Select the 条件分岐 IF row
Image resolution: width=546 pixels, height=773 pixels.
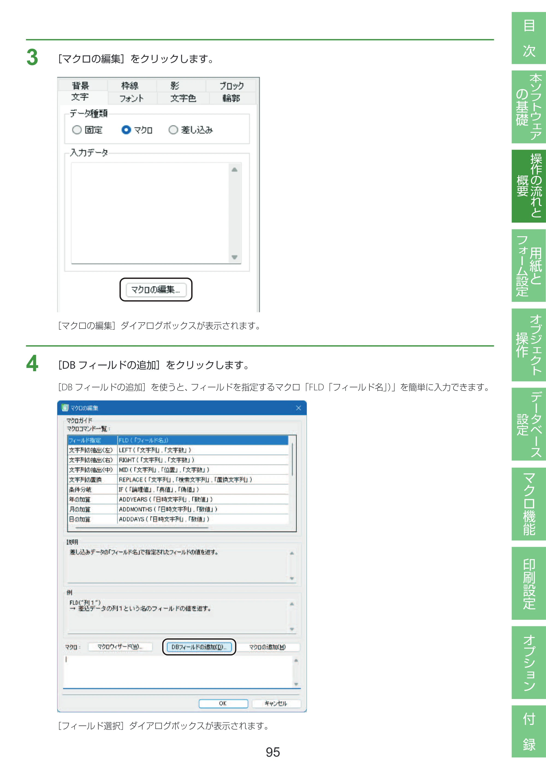pos(178,489)
